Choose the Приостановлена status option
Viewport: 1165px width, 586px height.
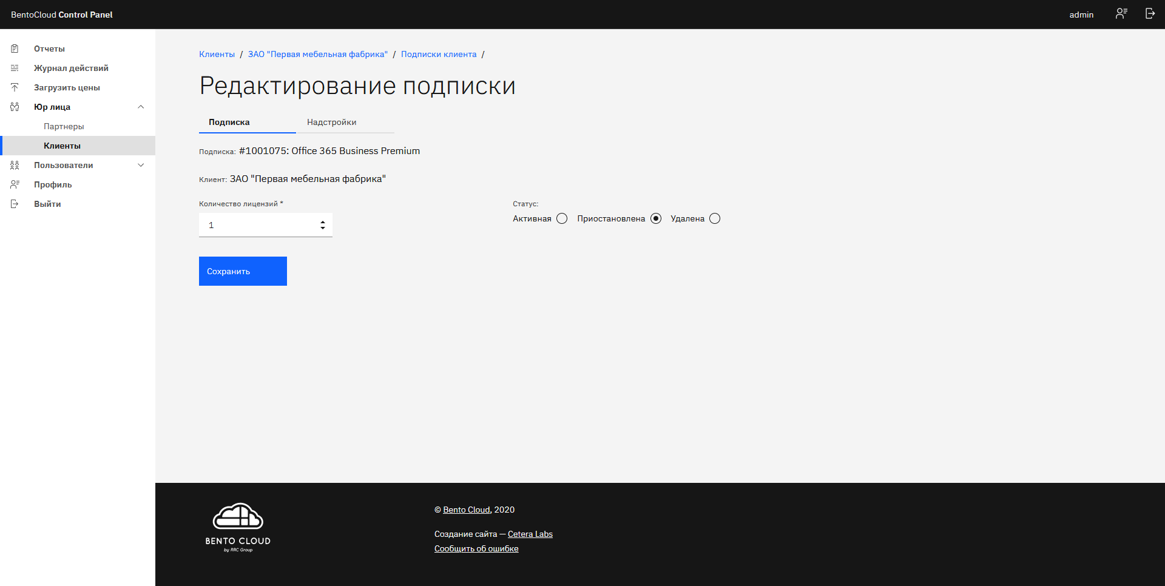pyautogui.click(x=656, y=218)
